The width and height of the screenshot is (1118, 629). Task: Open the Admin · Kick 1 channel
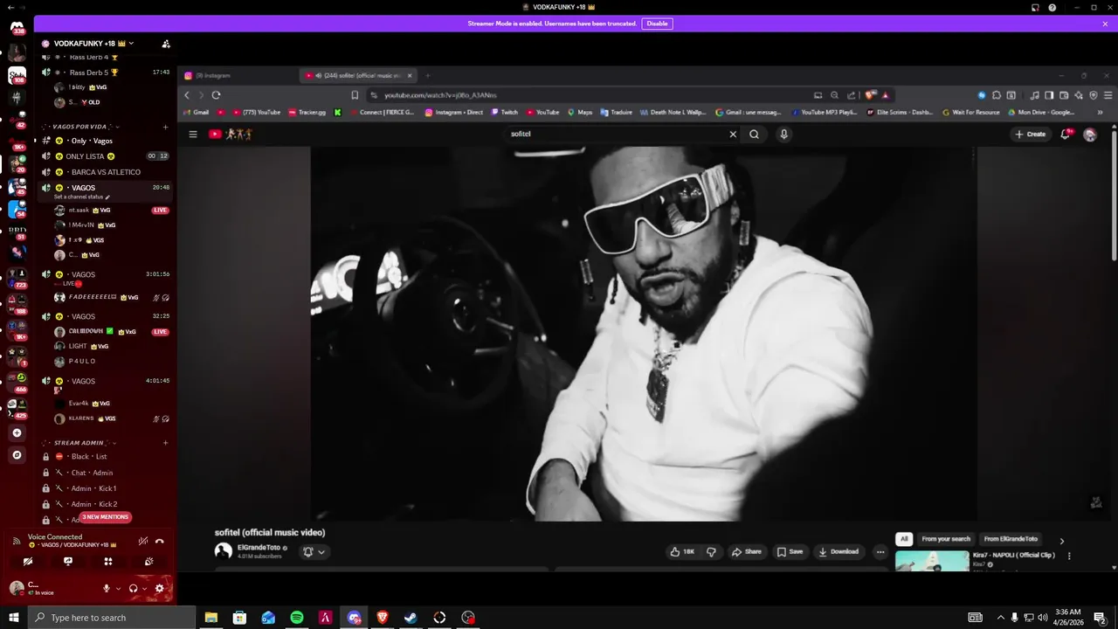tap(106, 488)
